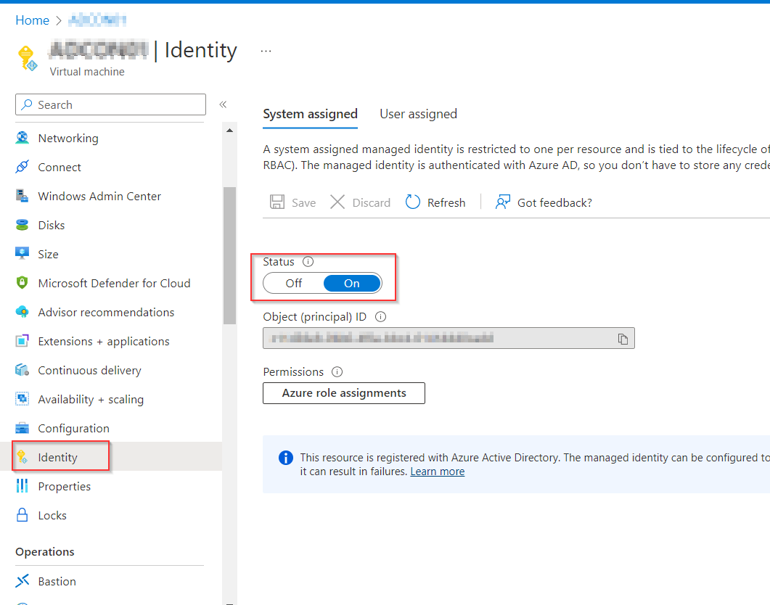
Task: Turn the system assigned identity Status Off
Action: (293, 283)
